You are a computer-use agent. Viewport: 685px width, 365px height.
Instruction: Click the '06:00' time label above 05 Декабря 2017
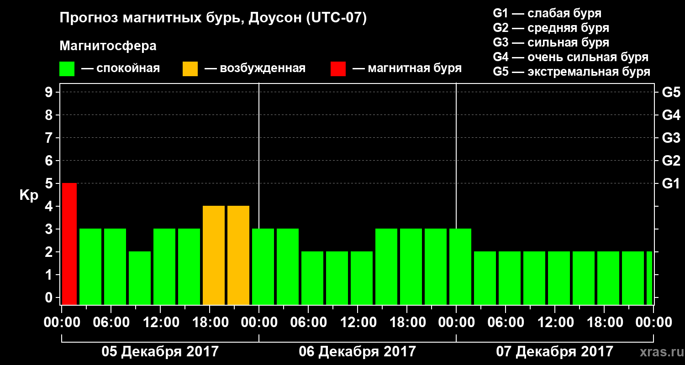(111, 323)
